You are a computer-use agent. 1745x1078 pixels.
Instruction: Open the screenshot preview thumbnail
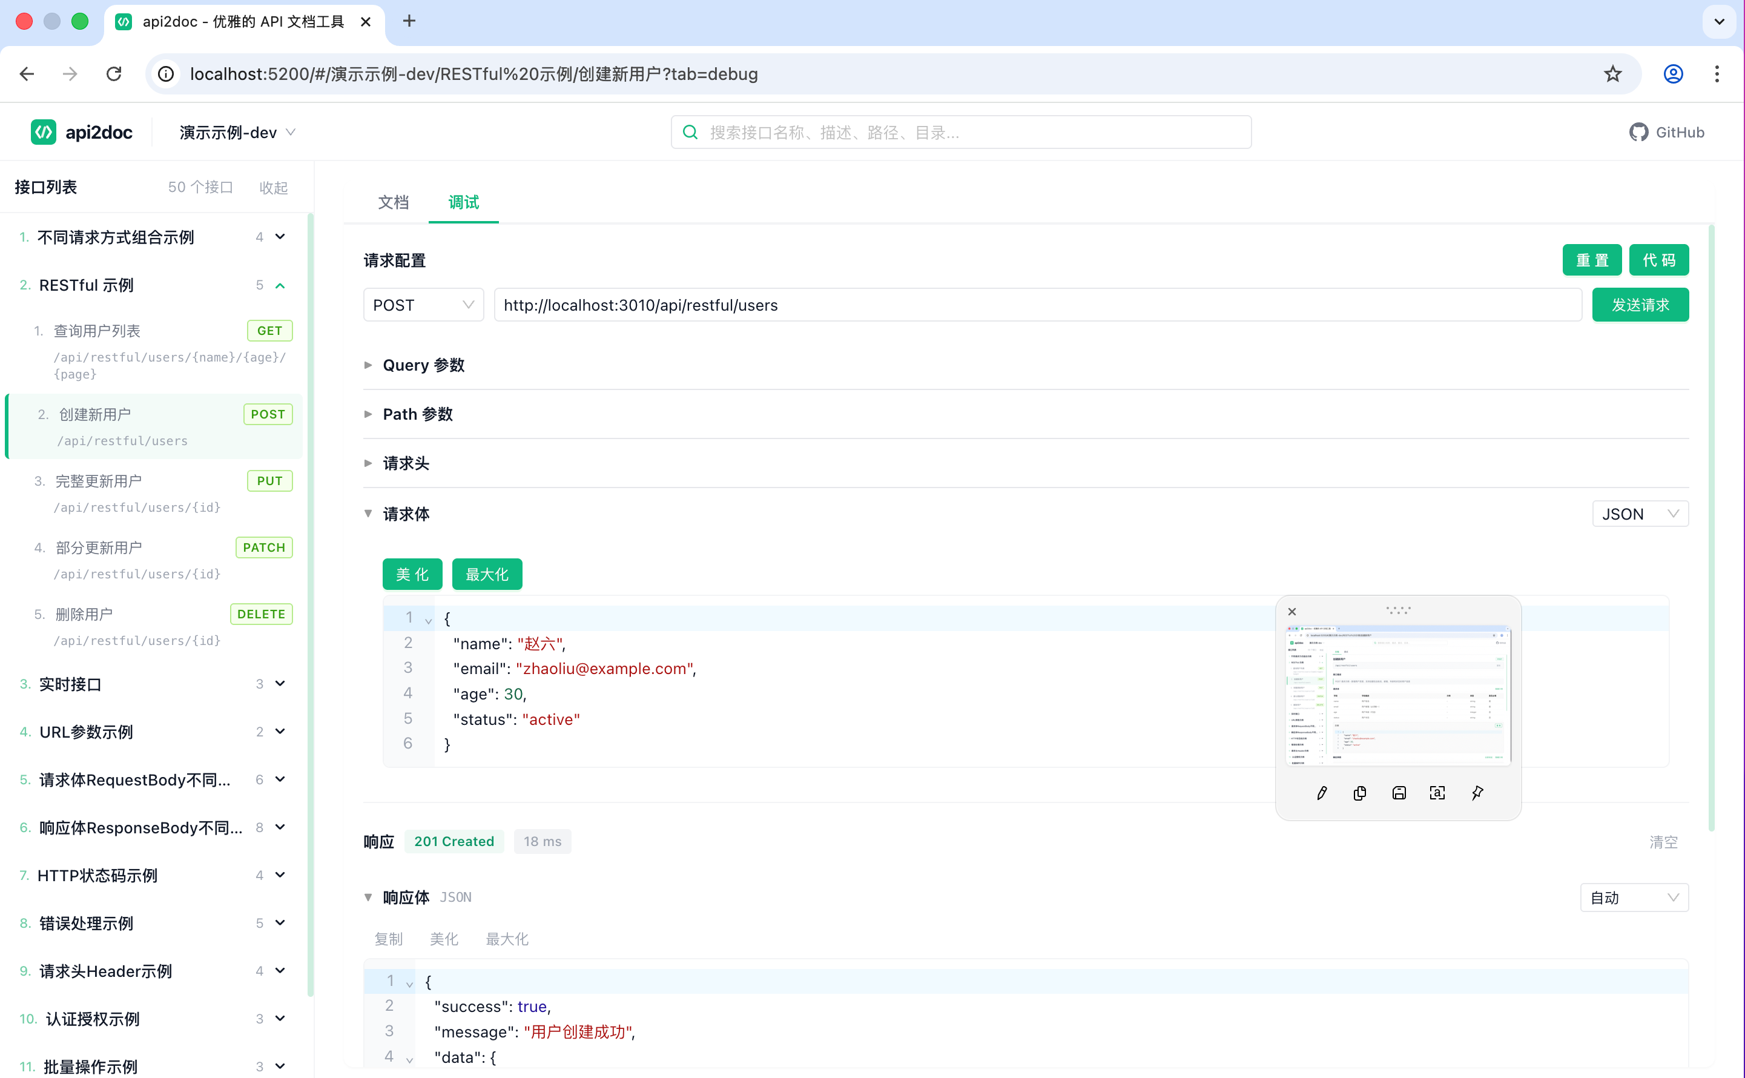(x=1398, y=696)
